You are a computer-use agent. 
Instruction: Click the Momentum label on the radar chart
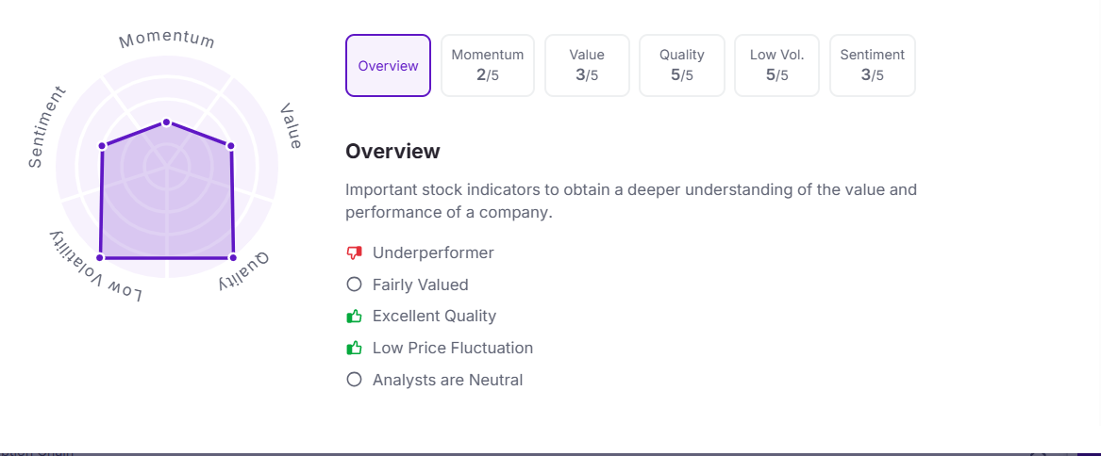(x=167, y=40)
